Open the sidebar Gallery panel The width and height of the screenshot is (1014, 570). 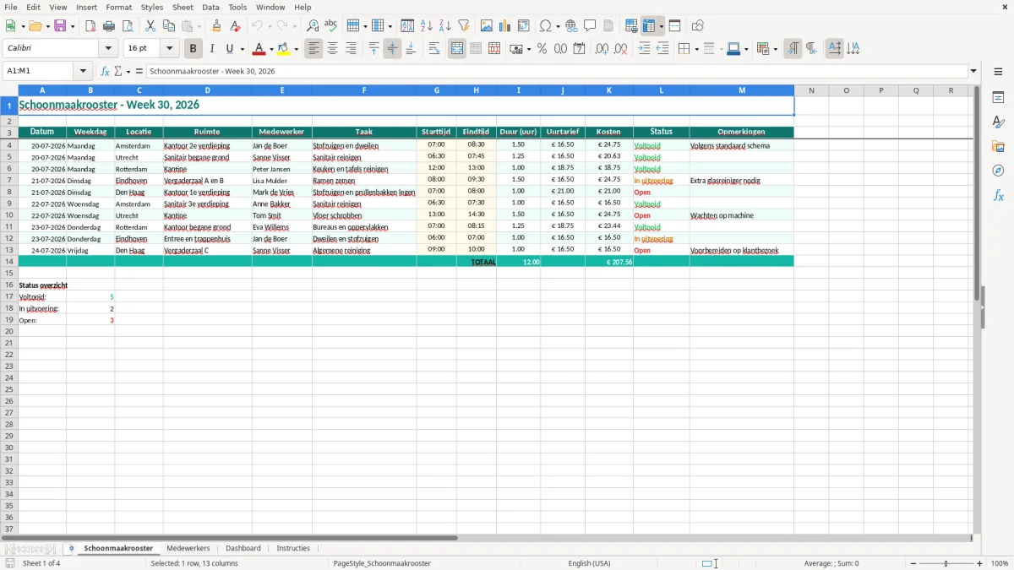pos(998,146)
